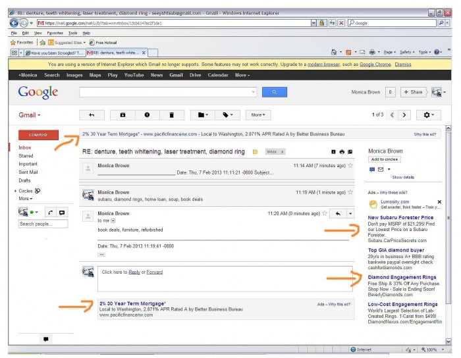
Task: Remove the Inbox label with its x
Action: 283,152
